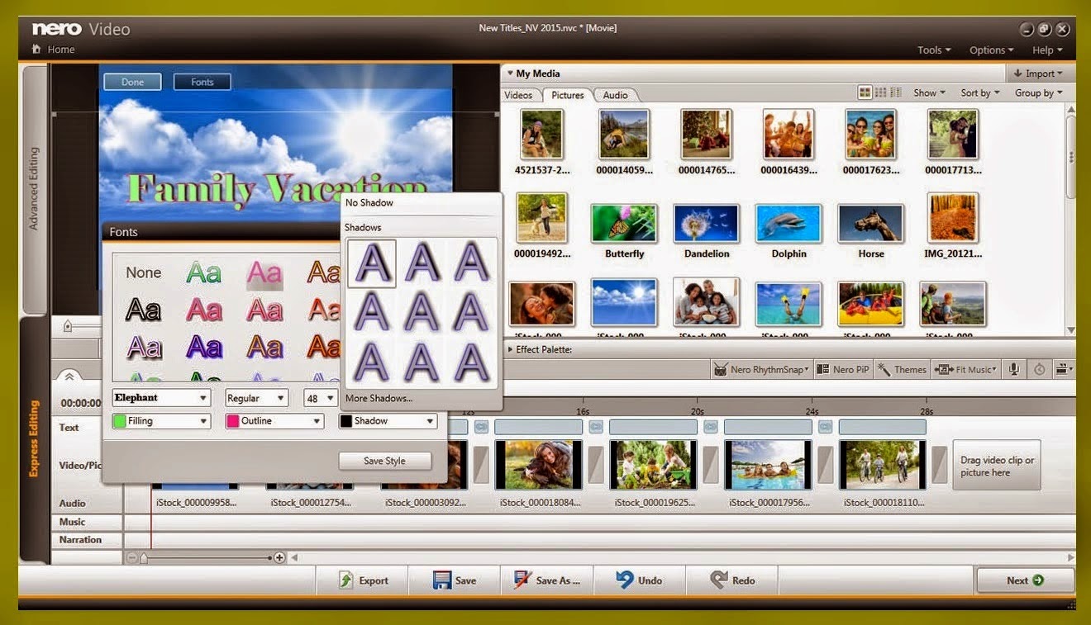Switch to the Pictures tab

[568, 95]
